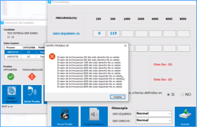
Task: Click the red warning icon under FONOAUDIOLOGÍA
Action: point(32,77)
